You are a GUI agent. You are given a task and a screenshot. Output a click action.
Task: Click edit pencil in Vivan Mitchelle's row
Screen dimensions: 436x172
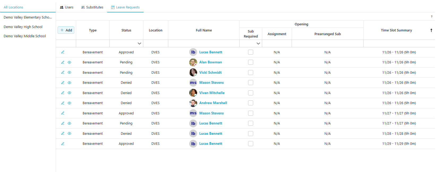coord(63,93)
